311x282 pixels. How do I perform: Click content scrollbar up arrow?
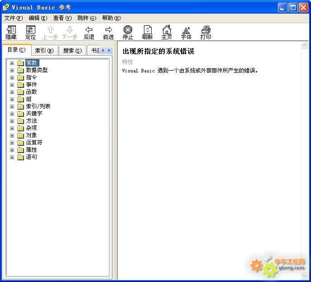tap(304, 45)
